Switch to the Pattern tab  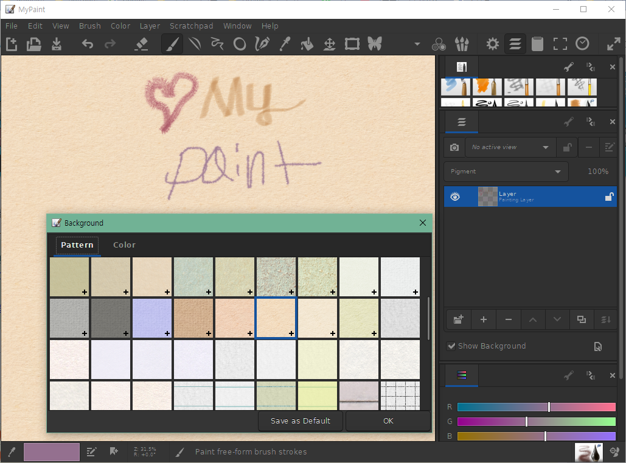(x=77, y=245)
